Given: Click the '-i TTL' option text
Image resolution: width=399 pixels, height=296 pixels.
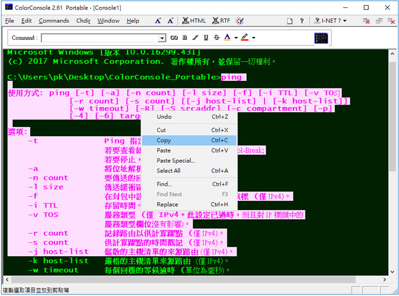Looking at the screenshot, I should 43,205.
